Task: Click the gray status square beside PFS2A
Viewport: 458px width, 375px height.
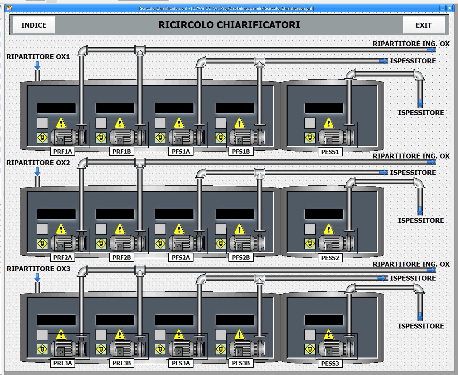Action: tap(160, 229)
